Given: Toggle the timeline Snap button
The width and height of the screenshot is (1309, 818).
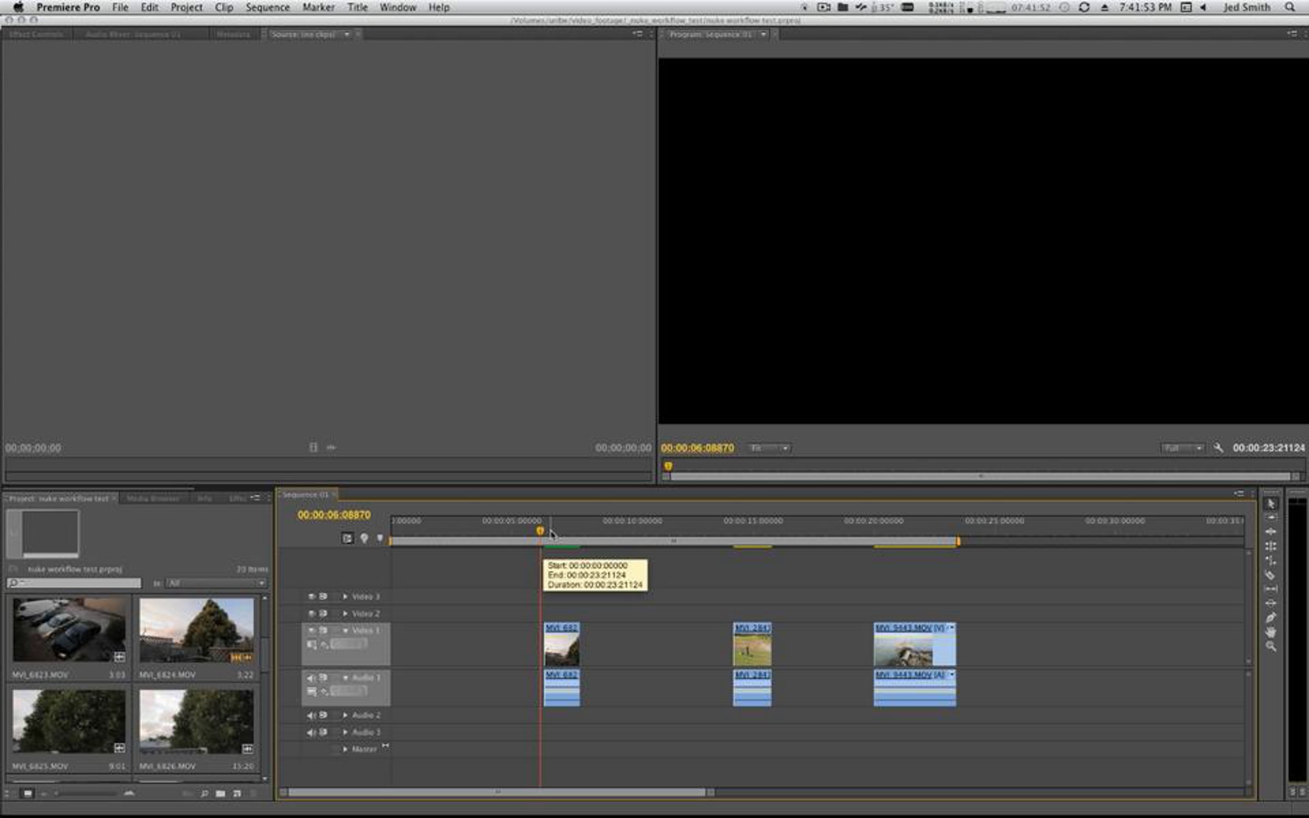Looking at the screenshot, I should coord(347,539).
